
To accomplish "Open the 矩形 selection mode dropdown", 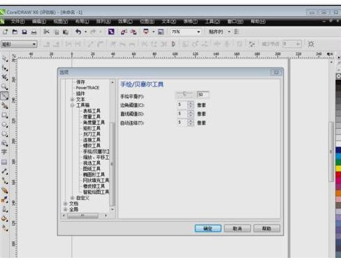I will click(34, 44).
